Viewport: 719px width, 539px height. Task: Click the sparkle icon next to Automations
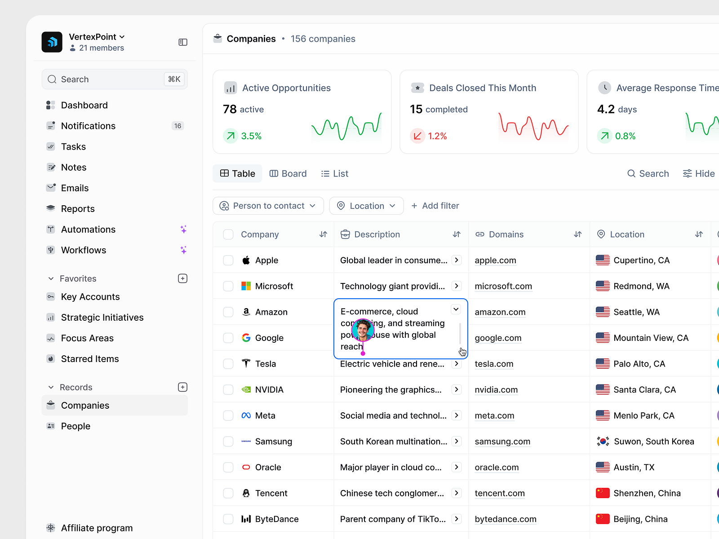point(183,229)
